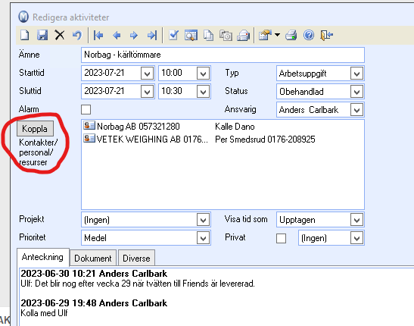
Task: Click the note text Kolla med Ulf
Action: pos(44,313)
